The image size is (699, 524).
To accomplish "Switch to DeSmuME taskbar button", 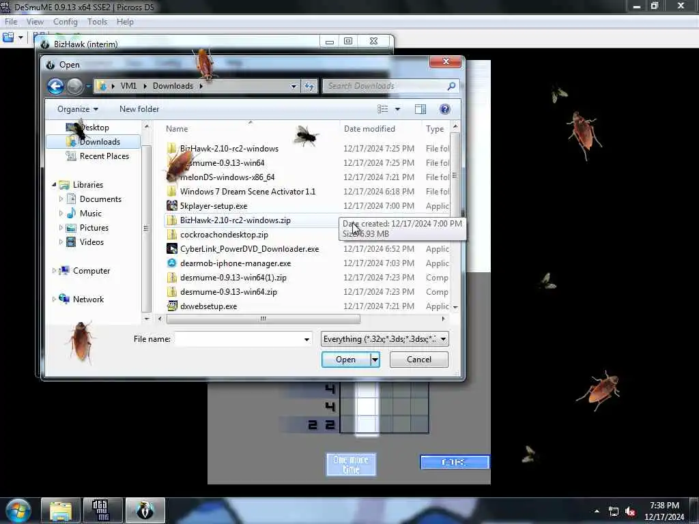I will (102, 510).
